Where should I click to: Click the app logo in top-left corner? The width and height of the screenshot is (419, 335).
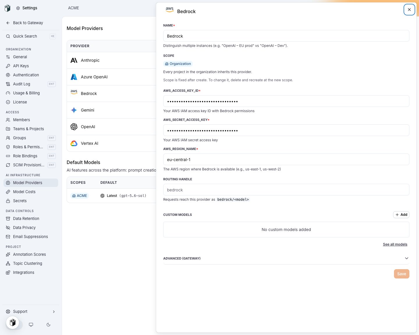8,8
